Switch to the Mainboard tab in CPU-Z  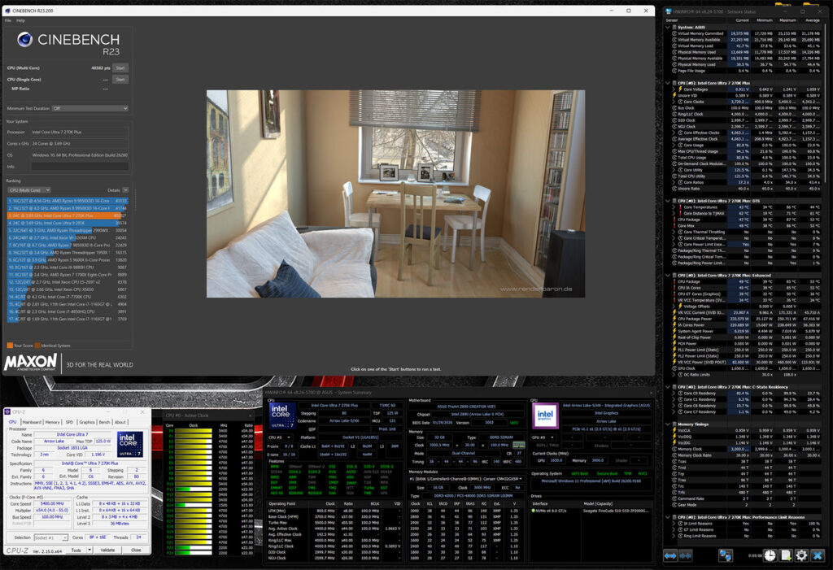coord(32,422)
